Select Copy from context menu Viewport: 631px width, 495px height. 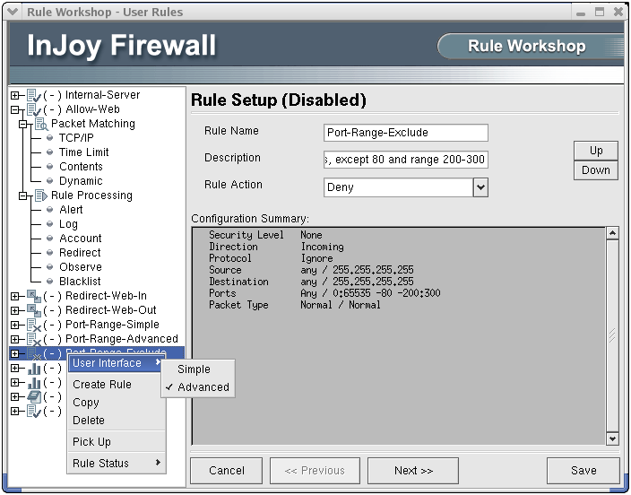(x=116, y=403)
